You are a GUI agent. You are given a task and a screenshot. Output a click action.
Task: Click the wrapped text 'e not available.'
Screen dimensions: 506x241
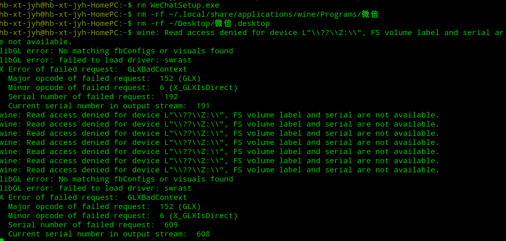click(x=36, y=42)
